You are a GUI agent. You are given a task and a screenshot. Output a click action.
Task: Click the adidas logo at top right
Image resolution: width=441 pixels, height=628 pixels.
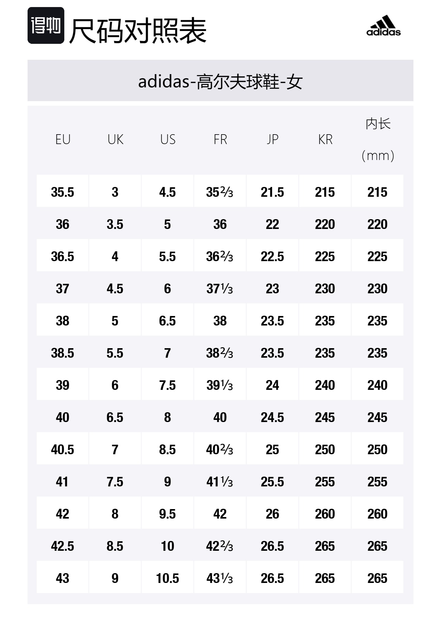[x=383, y=26]
